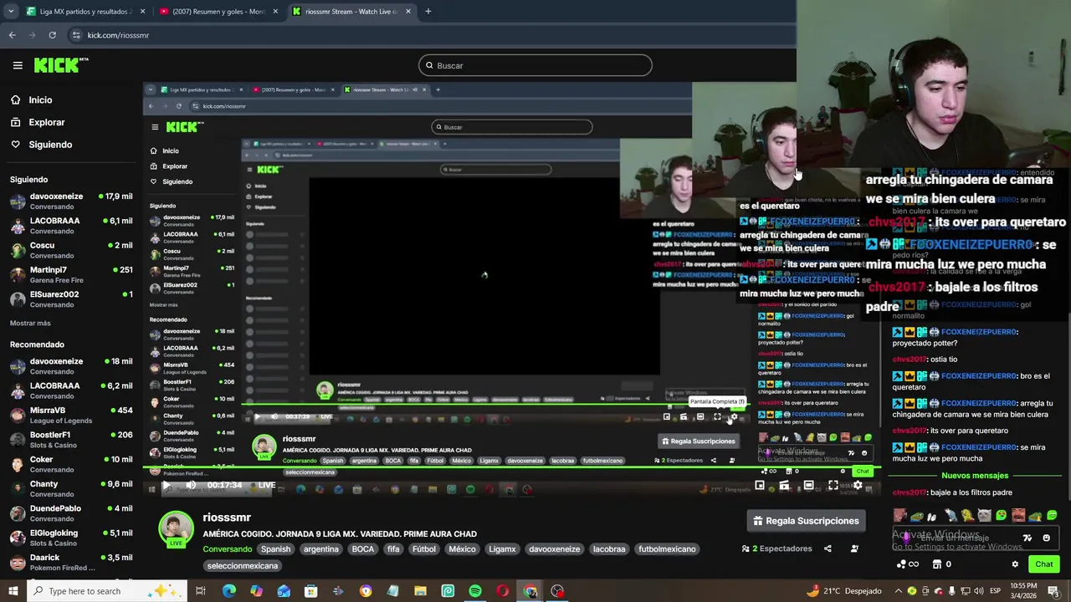The height and width of the screenshot is (602, 1071).
Task: Select the futbolmexicano tag
Action: [x=667, y=549]
